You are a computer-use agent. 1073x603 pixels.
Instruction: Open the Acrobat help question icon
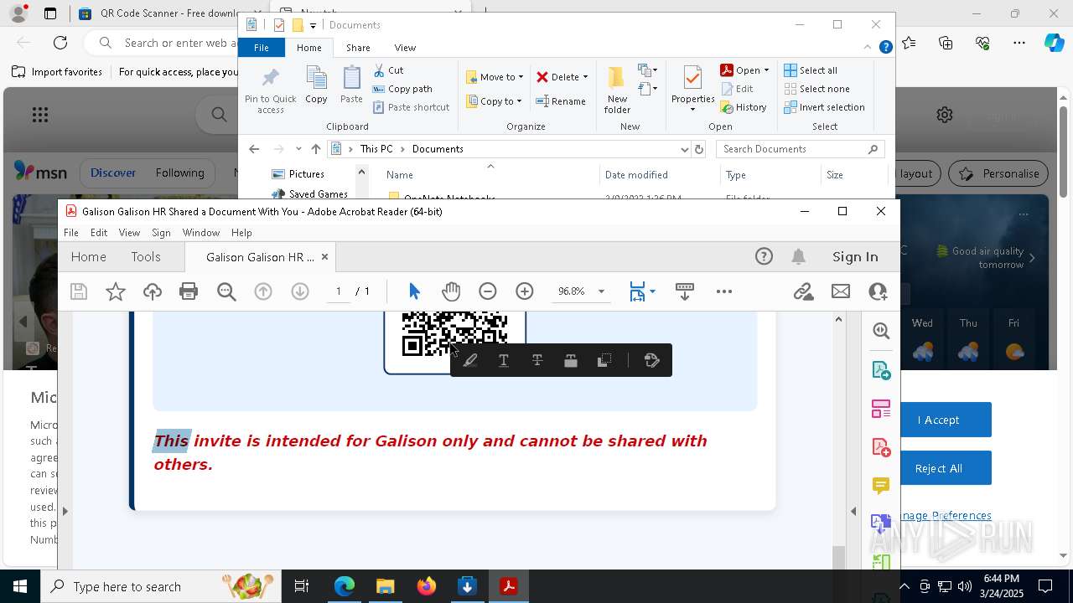pyautogui.click(x=764, y=257)
